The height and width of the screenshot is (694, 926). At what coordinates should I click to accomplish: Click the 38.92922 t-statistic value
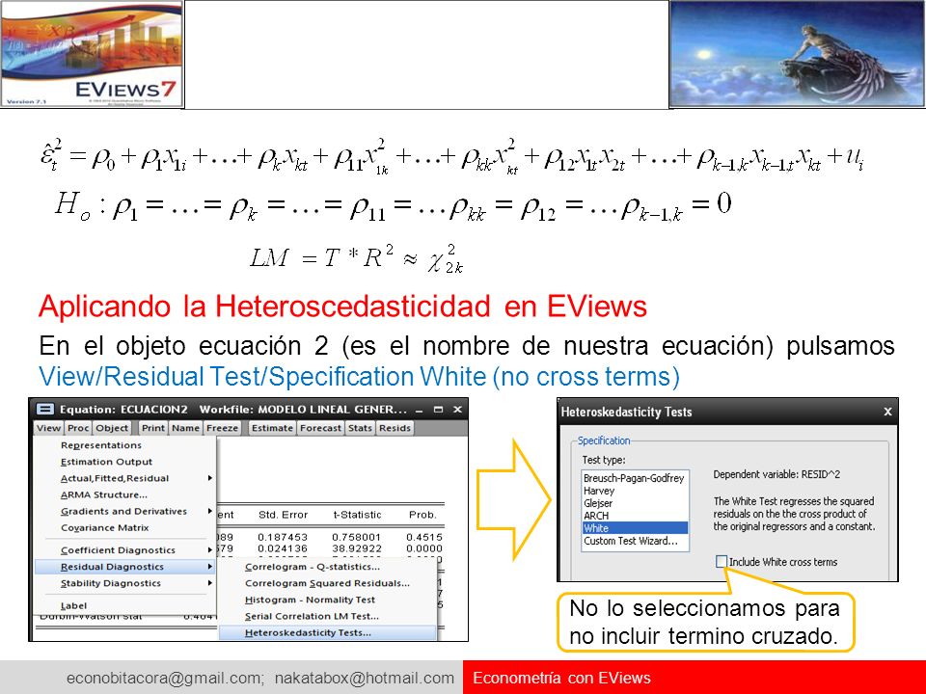[357, 548]
